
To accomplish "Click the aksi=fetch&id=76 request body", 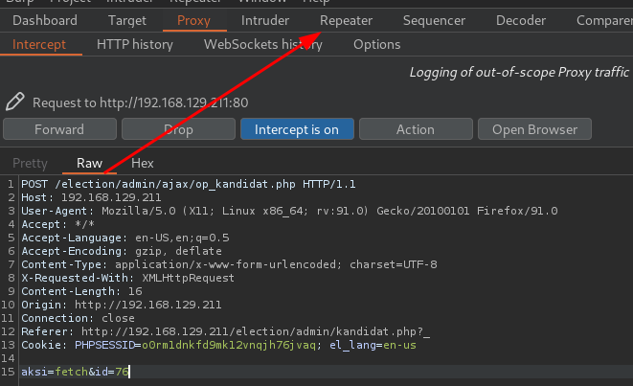I will click(x=75, y=372).
